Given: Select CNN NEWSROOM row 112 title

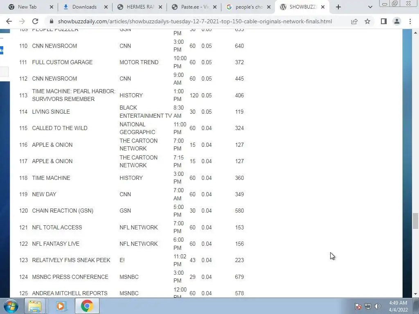Looking at the screenshot, I should click(x=54, y=78).
